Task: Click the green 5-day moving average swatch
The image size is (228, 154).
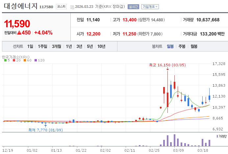Action: pyautogui.click(x=5, y=60)
